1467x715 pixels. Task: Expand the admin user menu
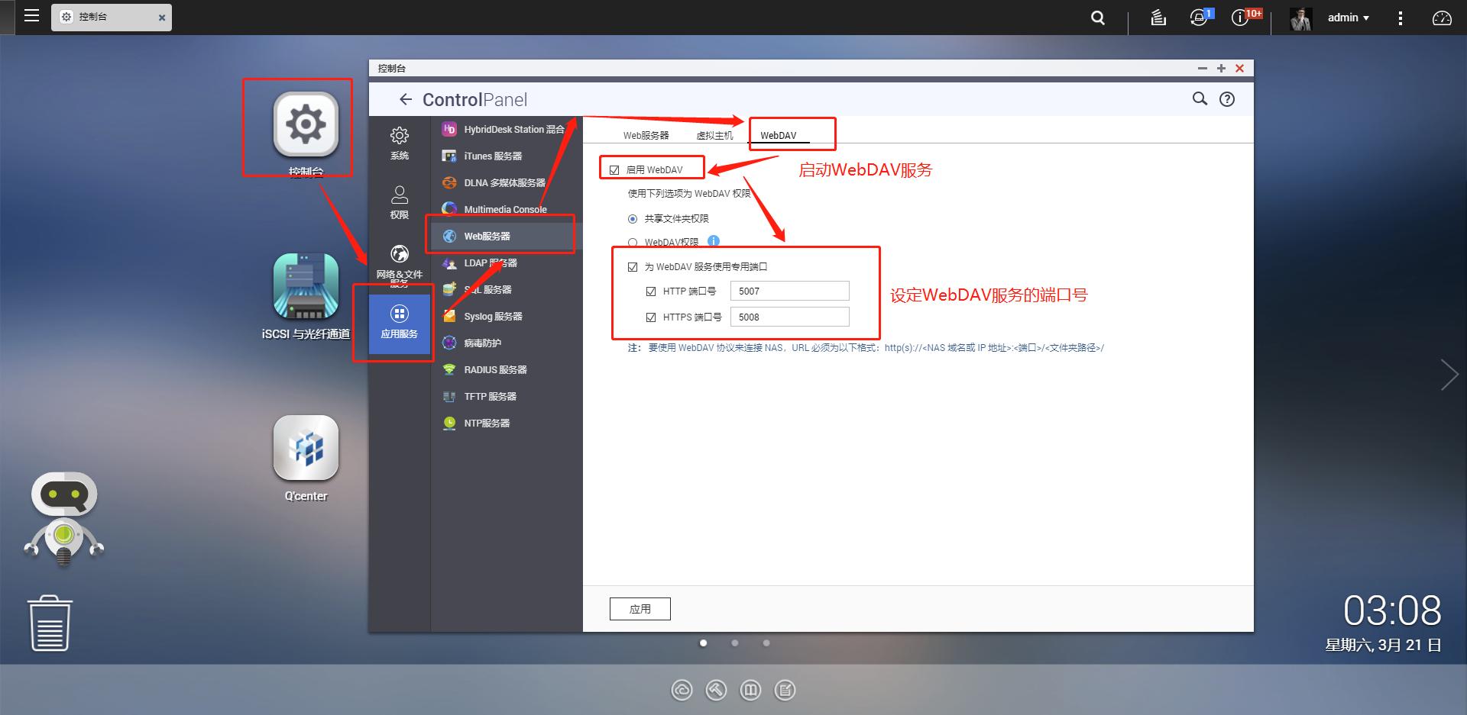click(x=1348, y=17)
